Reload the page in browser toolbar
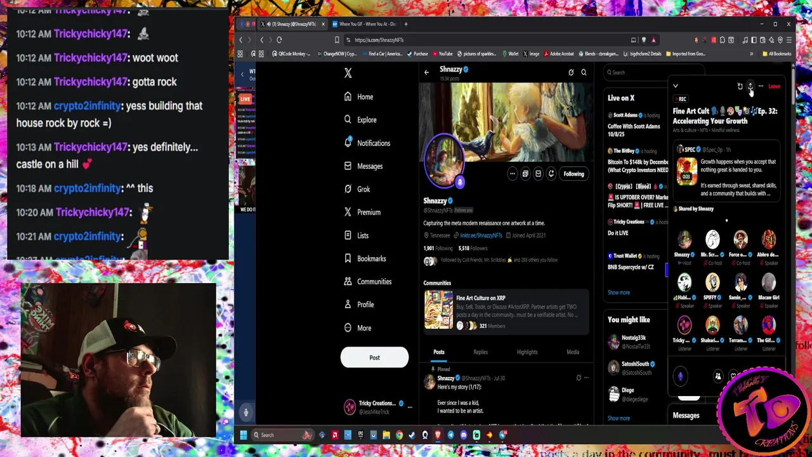Image resolution: width=812 pixels, height=457 pixels. pyautogui.click(x=279, y=40)
